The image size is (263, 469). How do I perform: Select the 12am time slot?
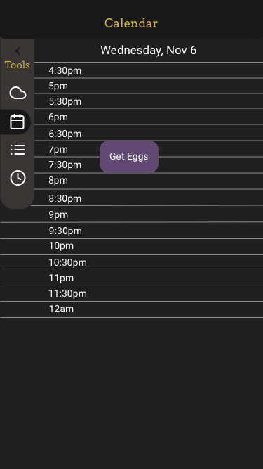click(x=132, y=309)
